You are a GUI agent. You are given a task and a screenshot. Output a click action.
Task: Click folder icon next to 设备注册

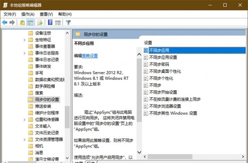point(30,33)
